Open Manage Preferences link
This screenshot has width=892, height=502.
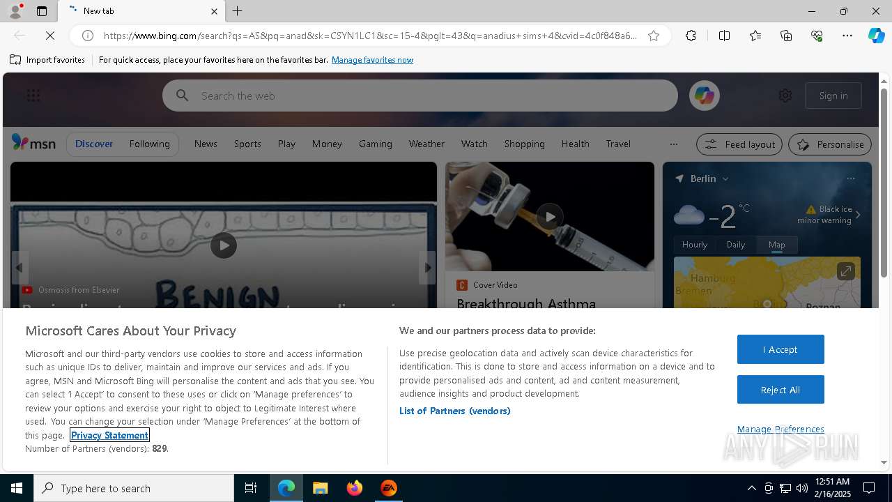780,429
